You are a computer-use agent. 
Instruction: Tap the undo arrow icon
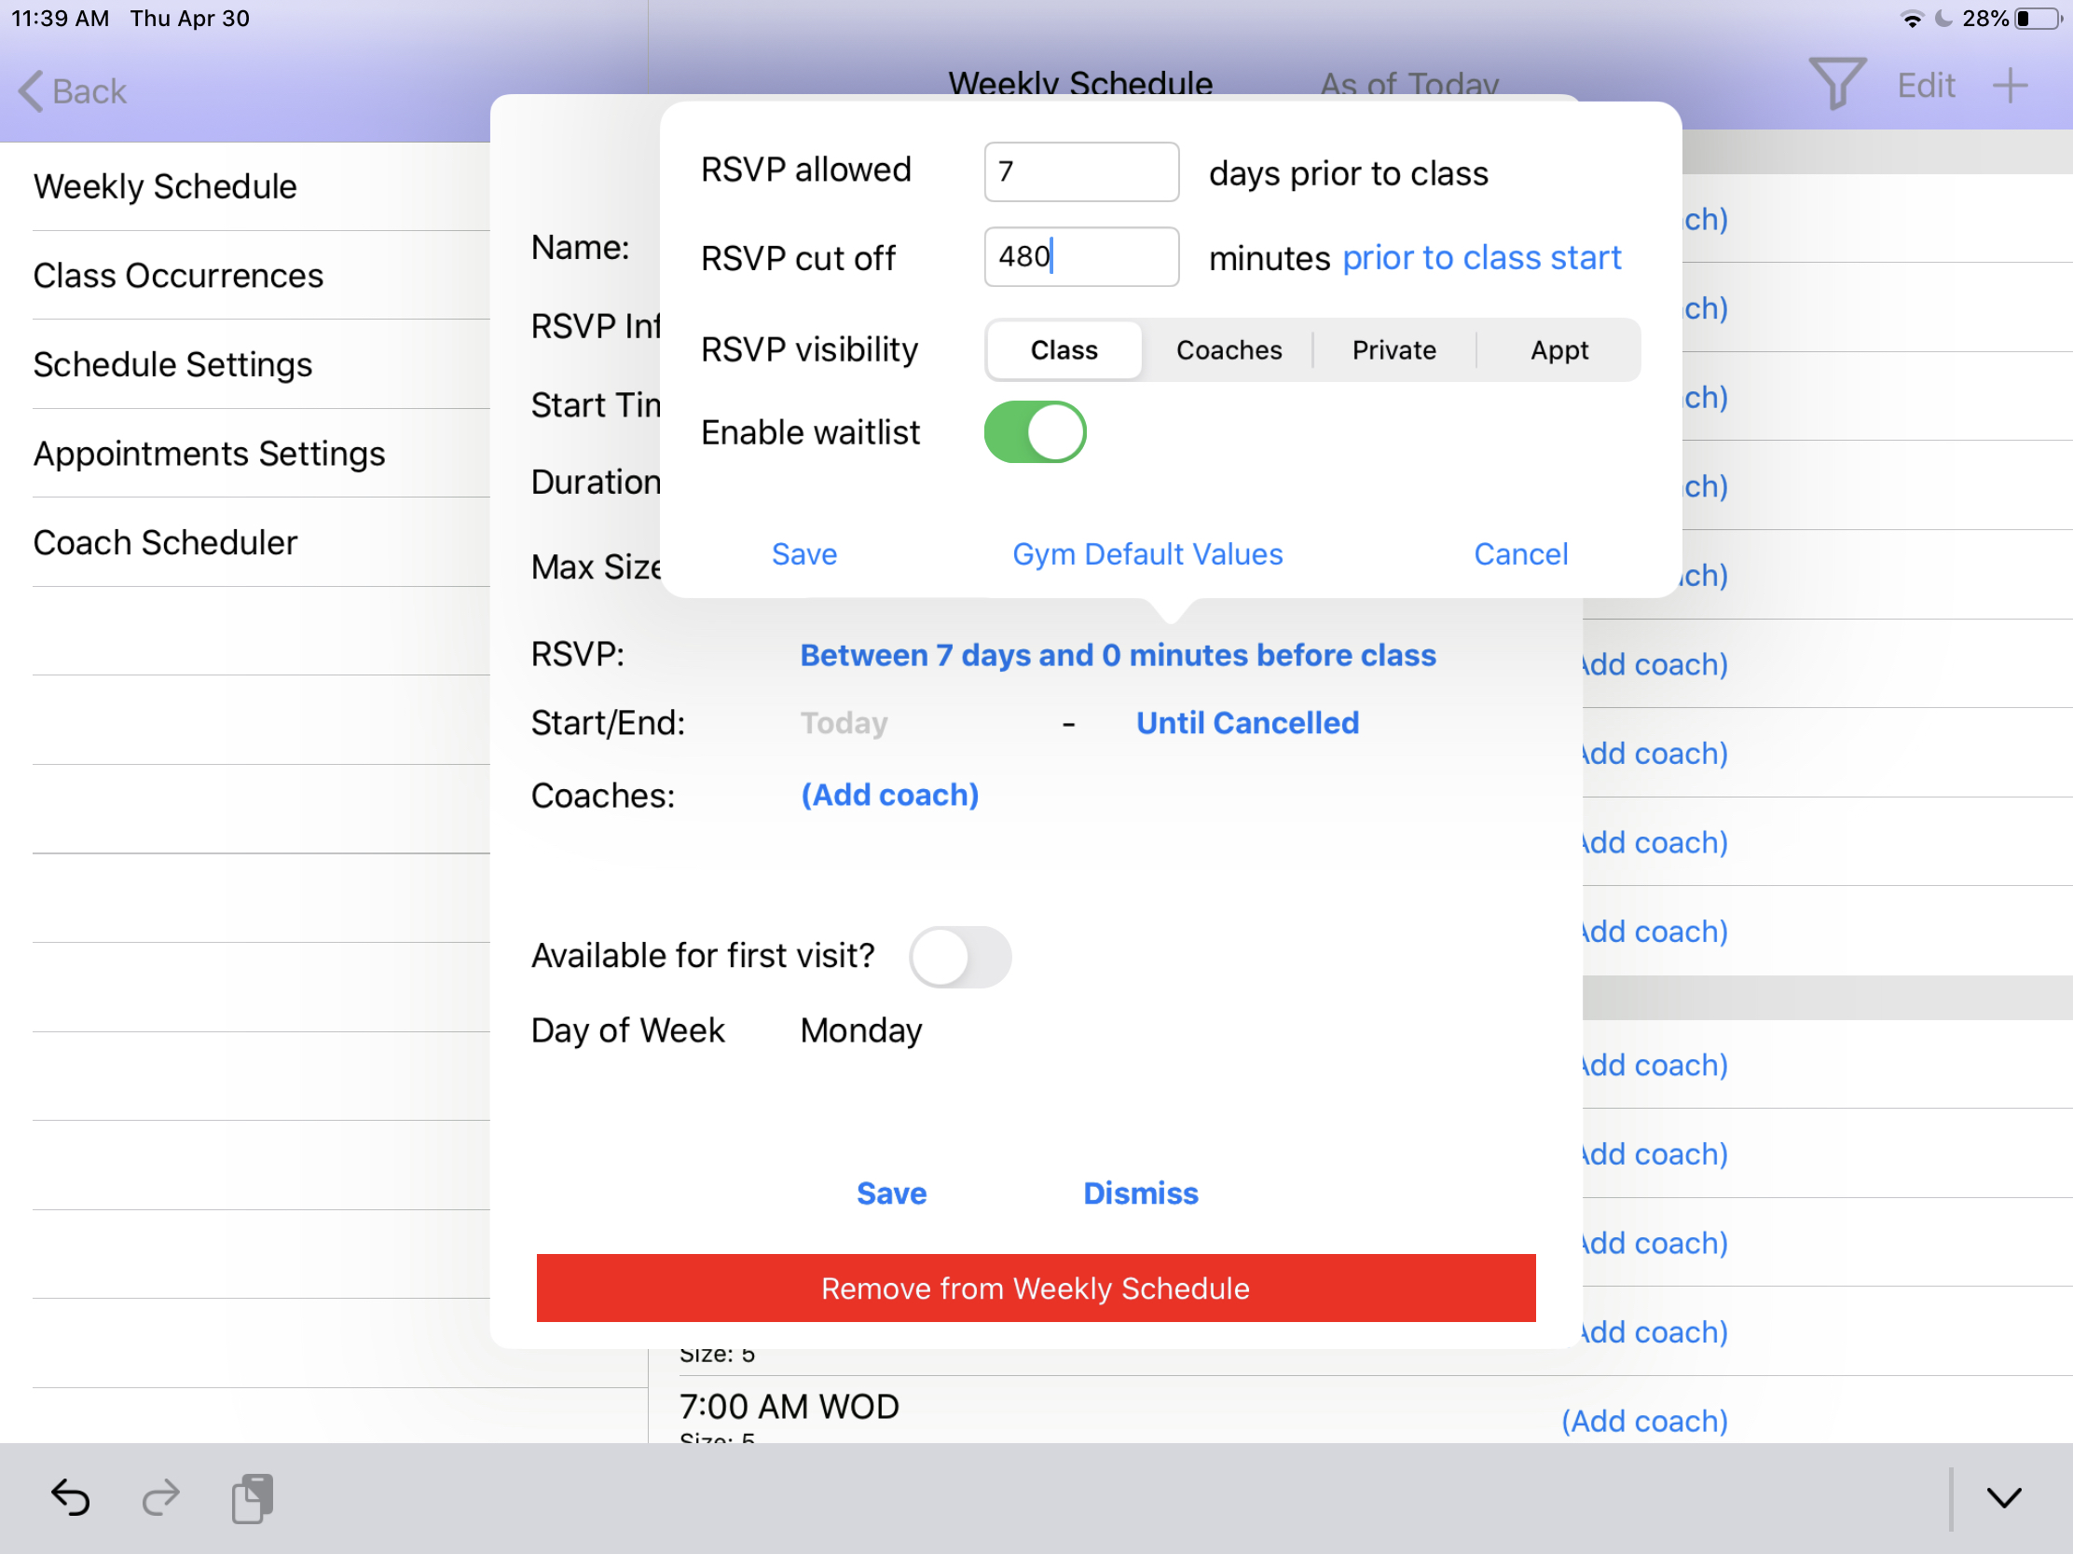click(x=70, y=1497)
